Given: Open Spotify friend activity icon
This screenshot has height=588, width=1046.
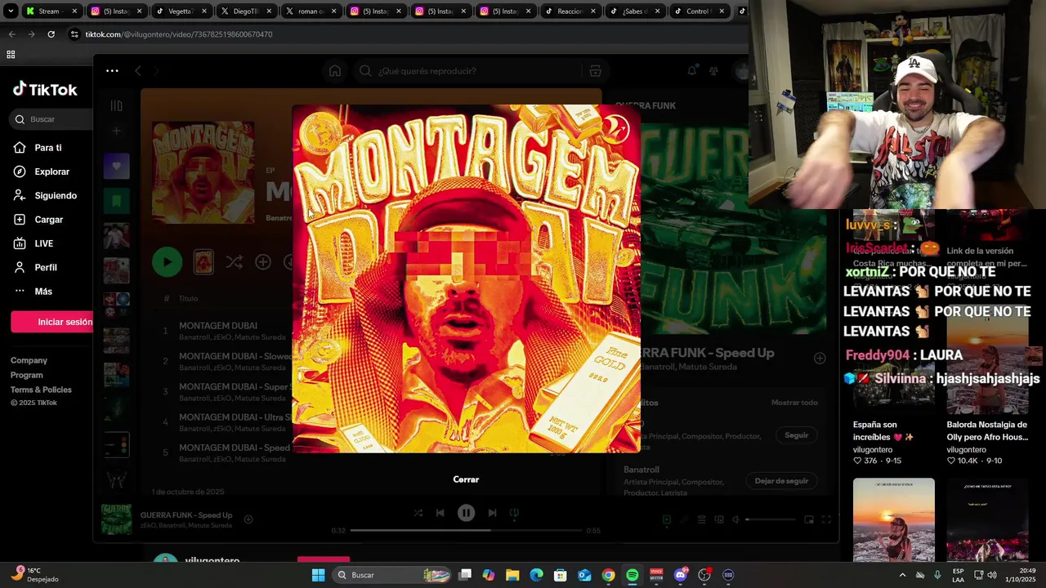Looking at the screenshot, I should [x=714, y=71].
